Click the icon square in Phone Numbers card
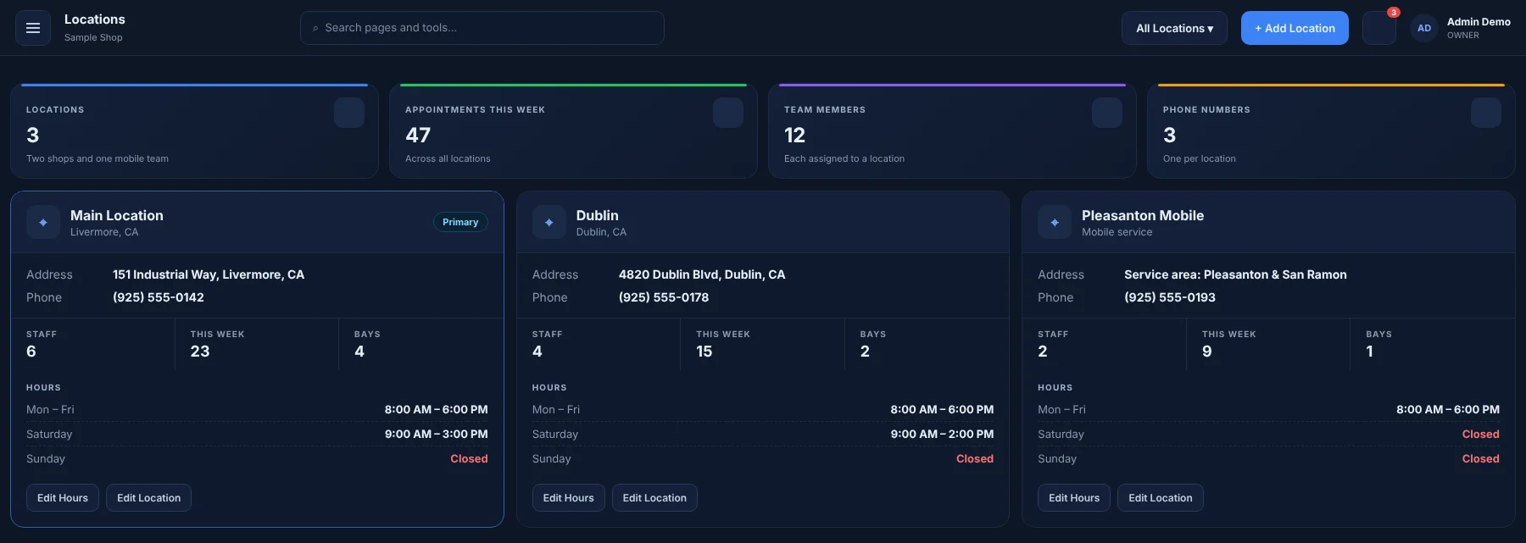Image resolution: width=1526 pixels, height=543 pixels. click(1486, 113)
